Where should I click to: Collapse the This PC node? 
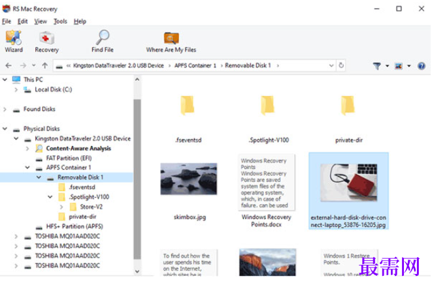[5, 80]
